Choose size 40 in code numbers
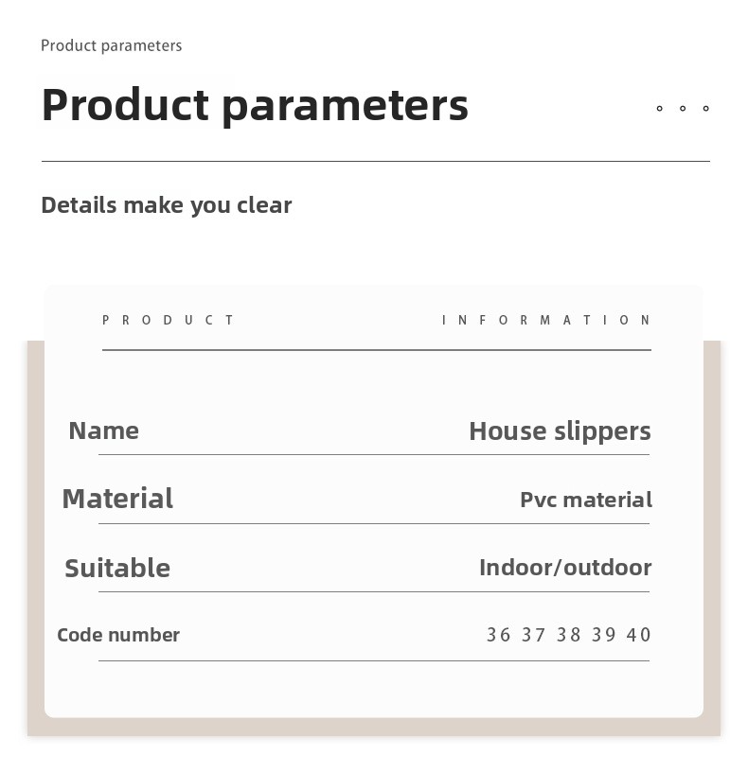The image size is (748, 773). coord(639,635)
